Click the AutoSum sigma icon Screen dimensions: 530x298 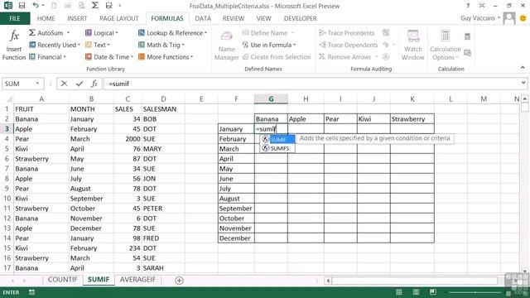tap(32, 33)
